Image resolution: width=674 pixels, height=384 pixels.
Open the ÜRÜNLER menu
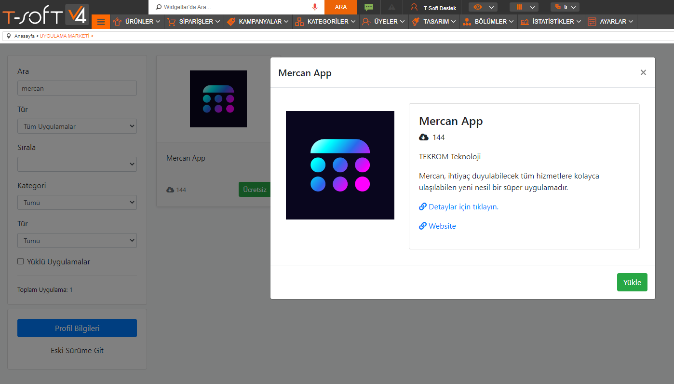point(137,22)
